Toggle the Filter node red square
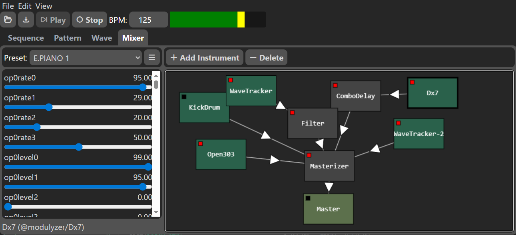The image size is (516, 235). tap(292, 113)
